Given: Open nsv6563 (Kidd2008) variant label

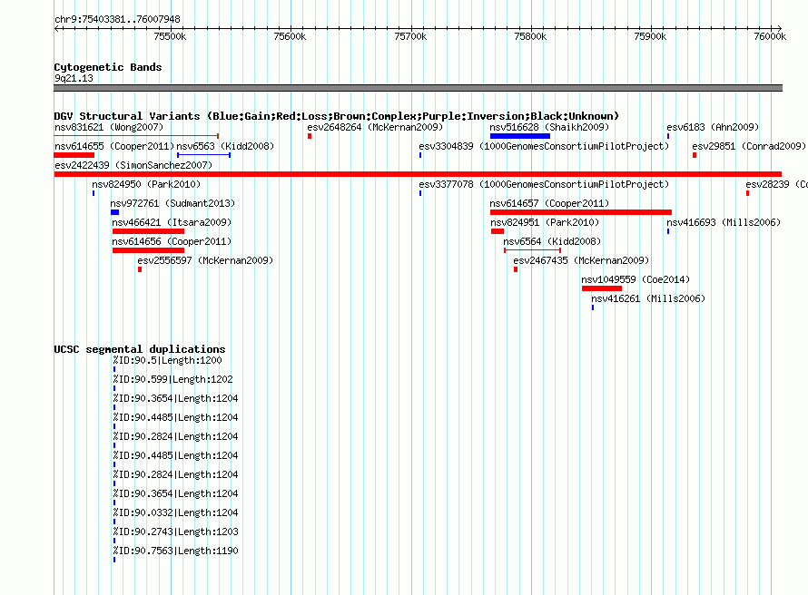Looking at the screenshot, I should [x=225, y=146].
